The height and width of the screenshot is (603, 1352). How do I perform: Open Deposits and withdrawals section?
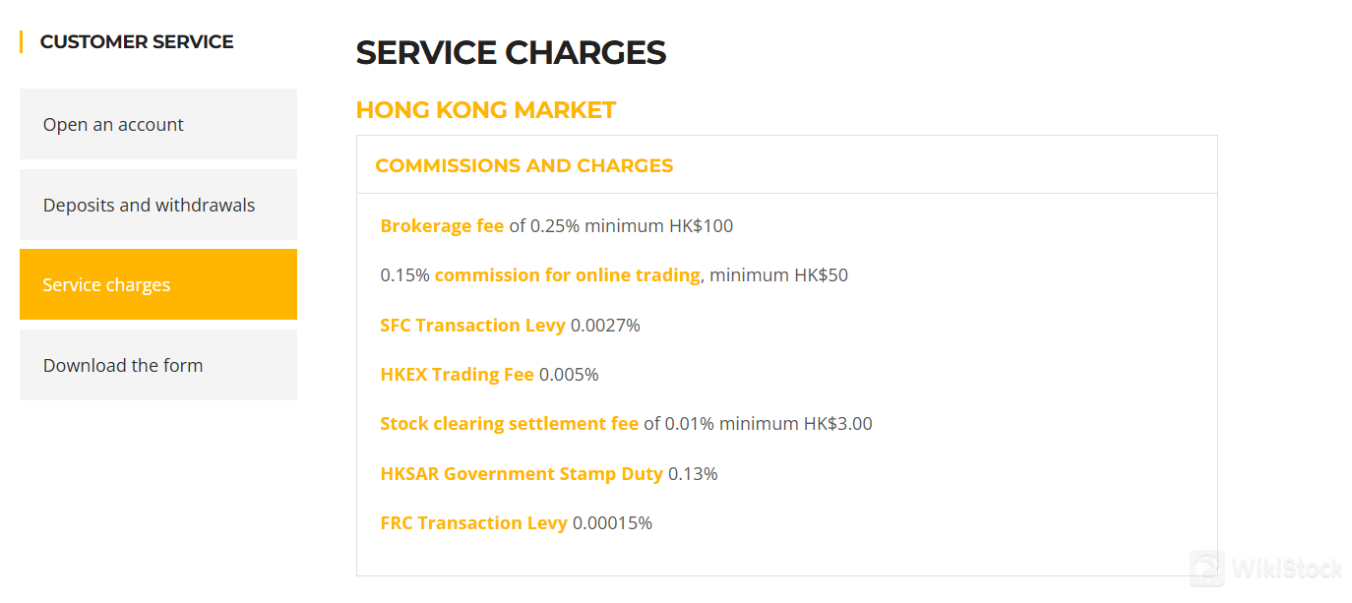(x=149, y=205)
